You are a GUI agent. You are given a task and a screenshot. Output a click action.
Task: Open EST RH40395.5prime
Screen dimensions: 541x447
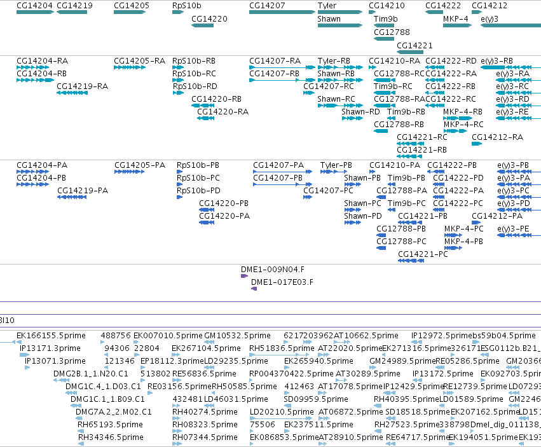pos(406,399)
